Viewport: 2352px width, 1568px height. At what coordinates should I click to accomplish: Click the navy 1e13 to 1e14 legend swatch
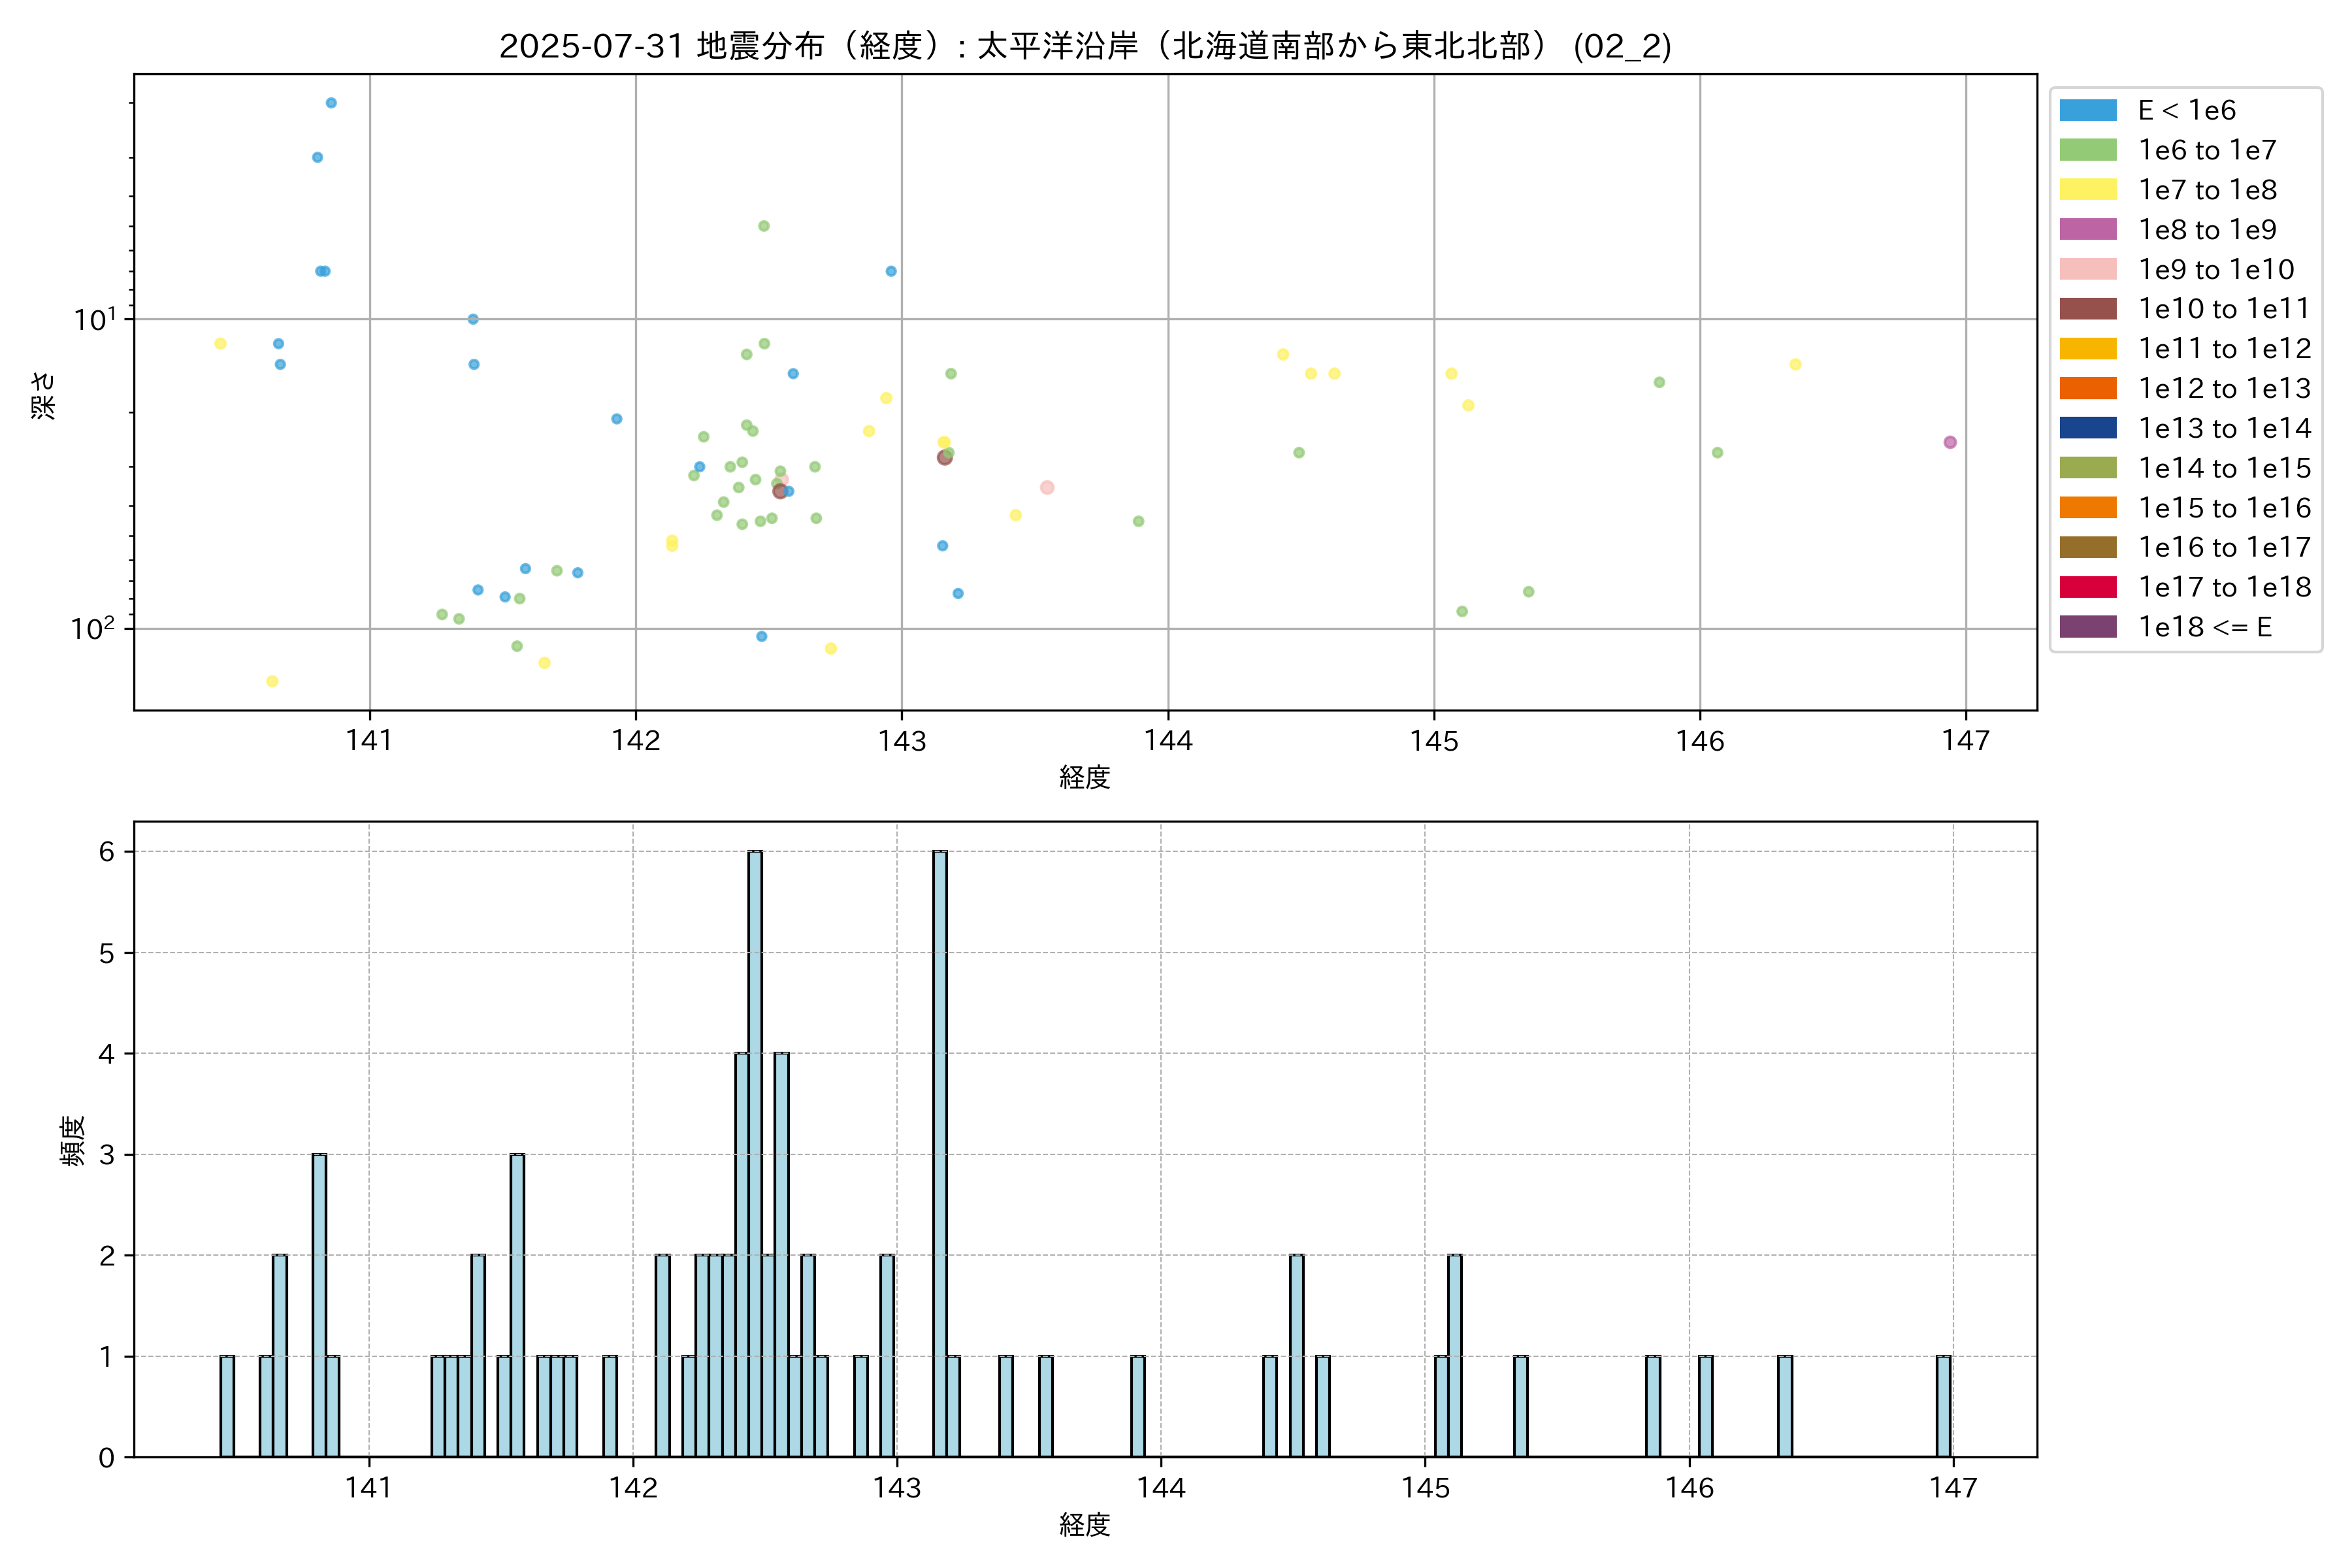(2087, 428)
